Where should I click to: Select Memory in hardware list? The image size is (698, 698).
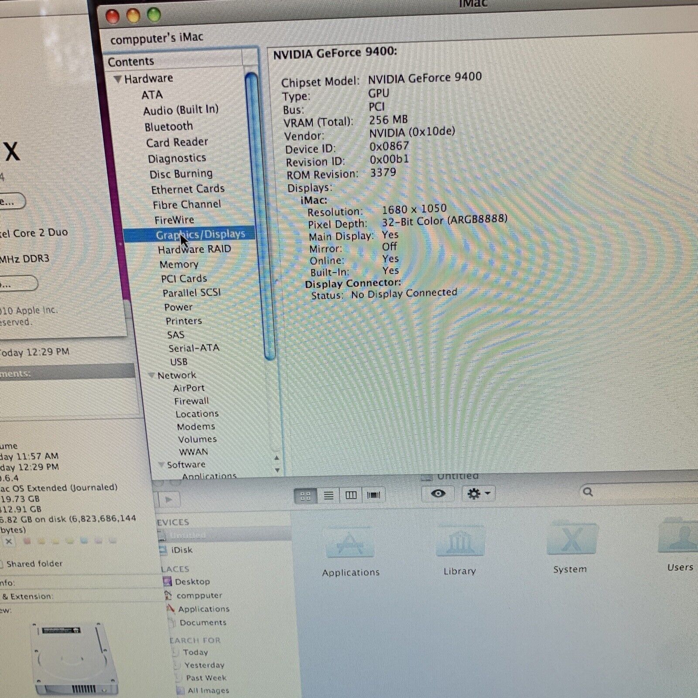click(x=179, y=264)
